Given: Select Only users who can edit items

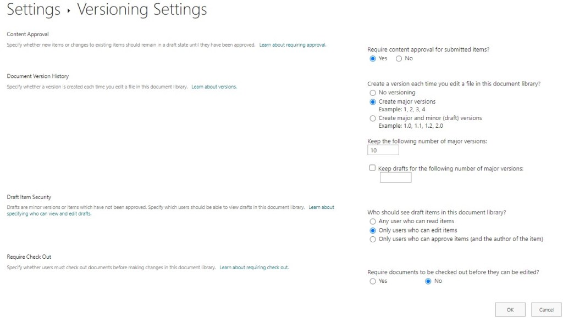Looking at the screenshot, I should (x=373, y=230).
